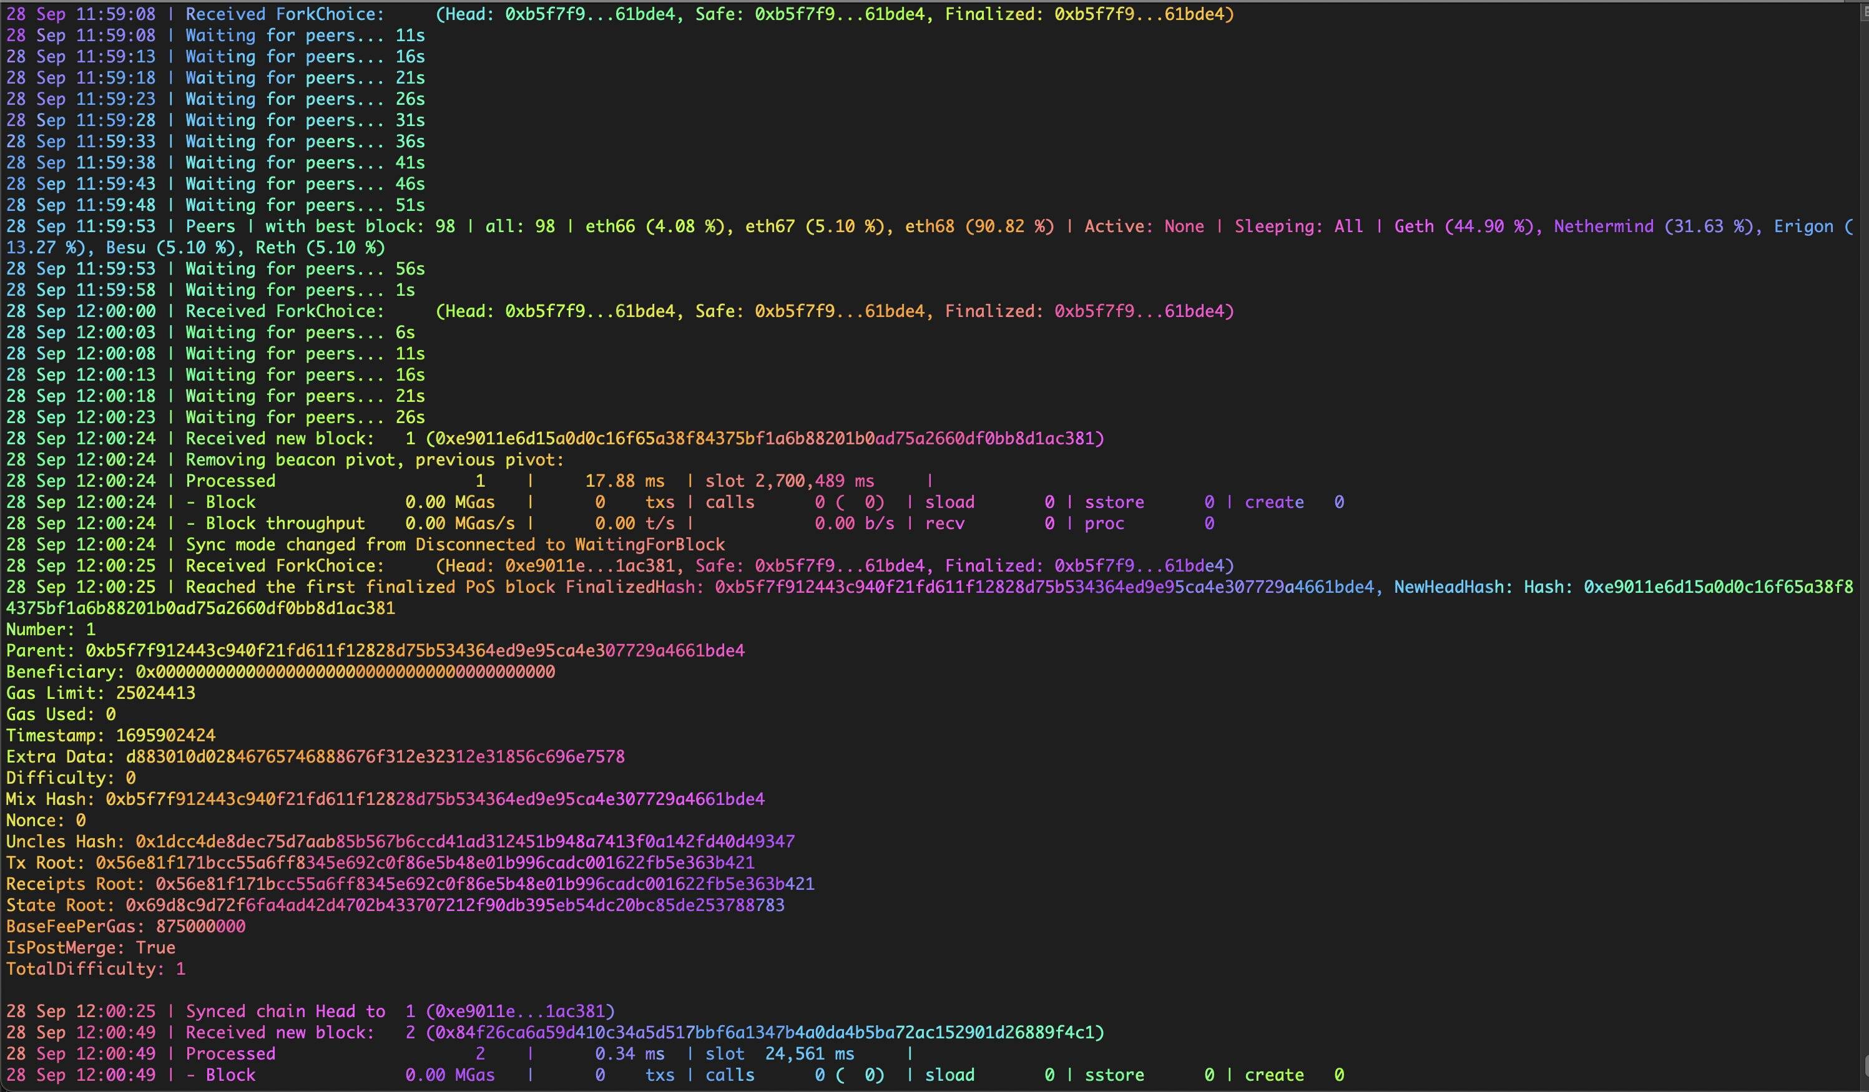1869x1092 pixels.
Task: Click the 'Gas Limit: 25024413' line
Action: tap(101, 693)
